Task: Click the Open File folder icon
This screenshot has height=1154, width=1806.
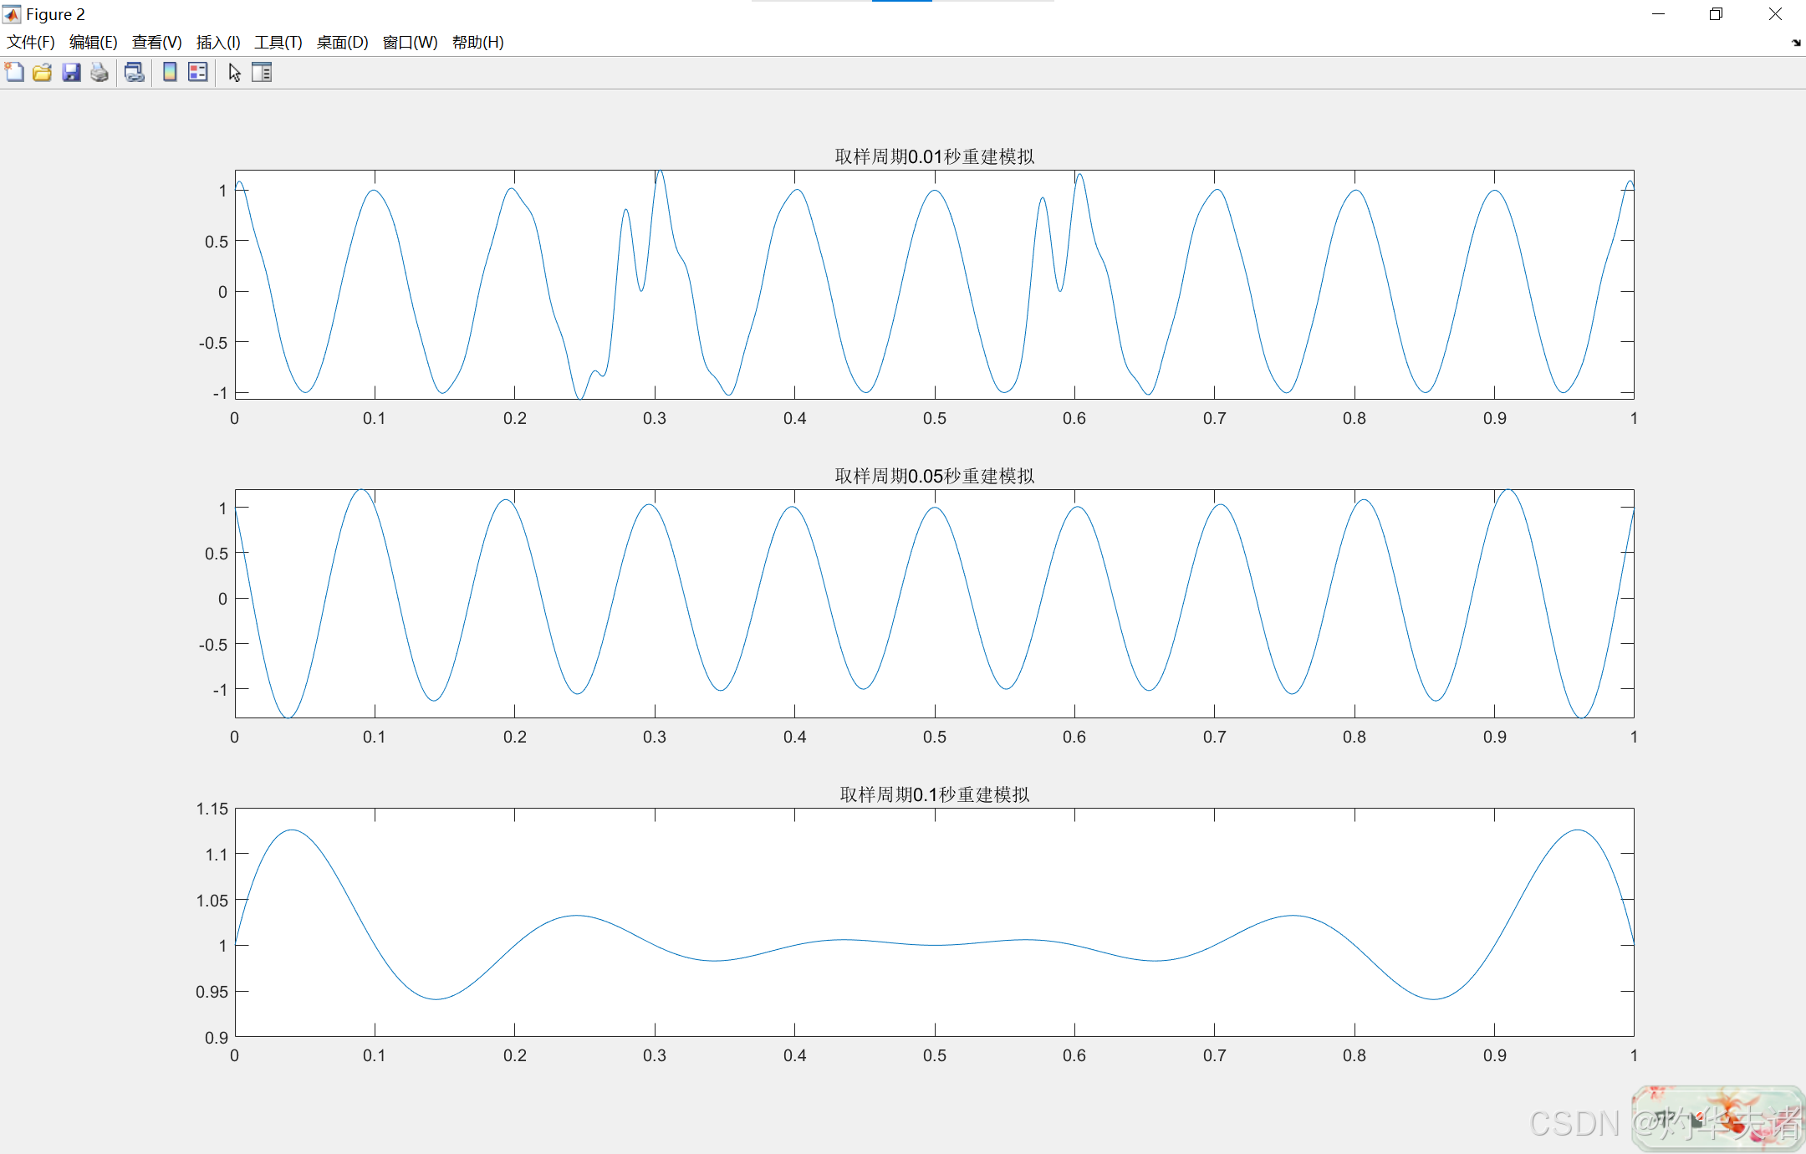Action: coord(43,73)
